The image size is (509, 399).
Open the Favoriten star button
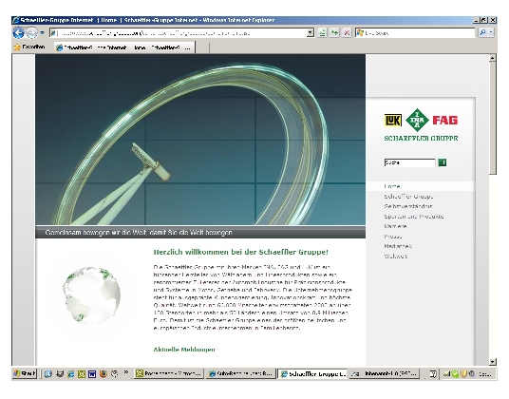coord(29,47)
